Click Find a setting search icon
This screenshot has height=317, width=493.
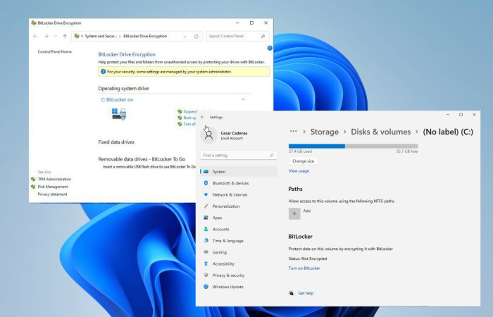(x=272, y=155)
